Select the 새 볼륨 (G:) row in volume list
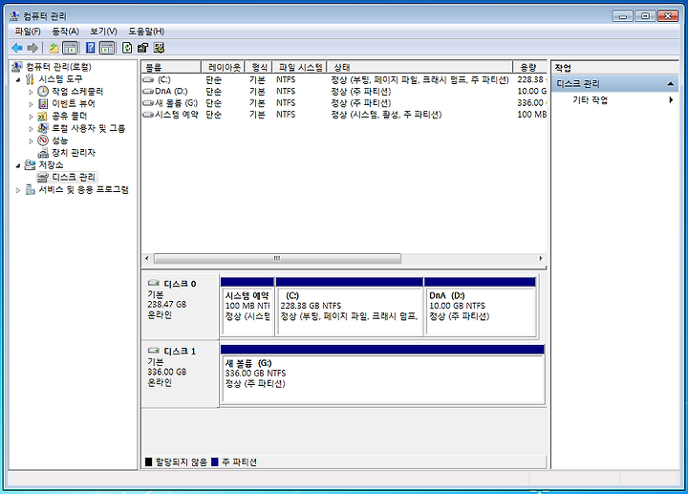The height and width of the screenshot is (494, 688). [344, 103]
